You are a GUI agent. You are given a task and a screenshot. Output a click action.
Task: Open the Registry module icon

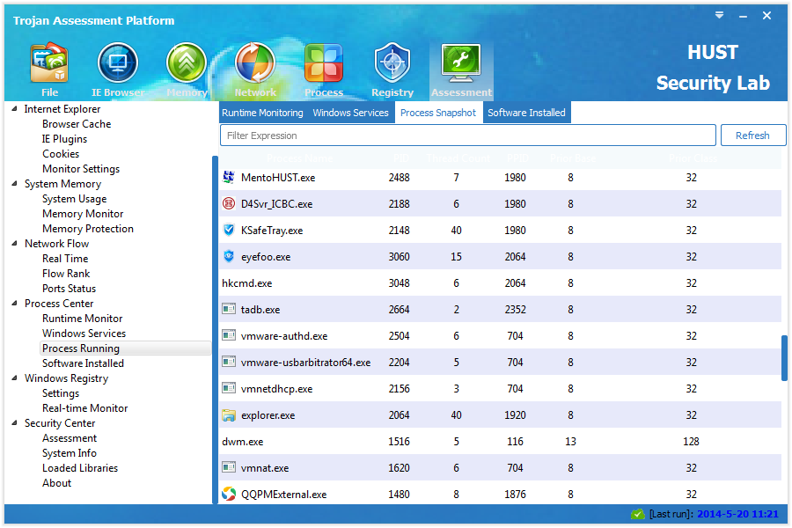(392, 62)
